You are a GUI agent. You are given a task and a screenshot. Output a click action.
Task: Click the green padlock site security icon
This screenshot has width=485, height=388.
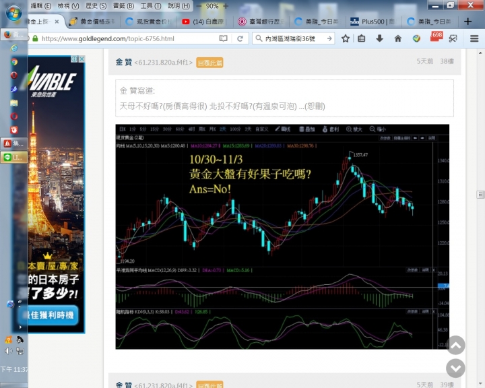click(x=35, y=38)
